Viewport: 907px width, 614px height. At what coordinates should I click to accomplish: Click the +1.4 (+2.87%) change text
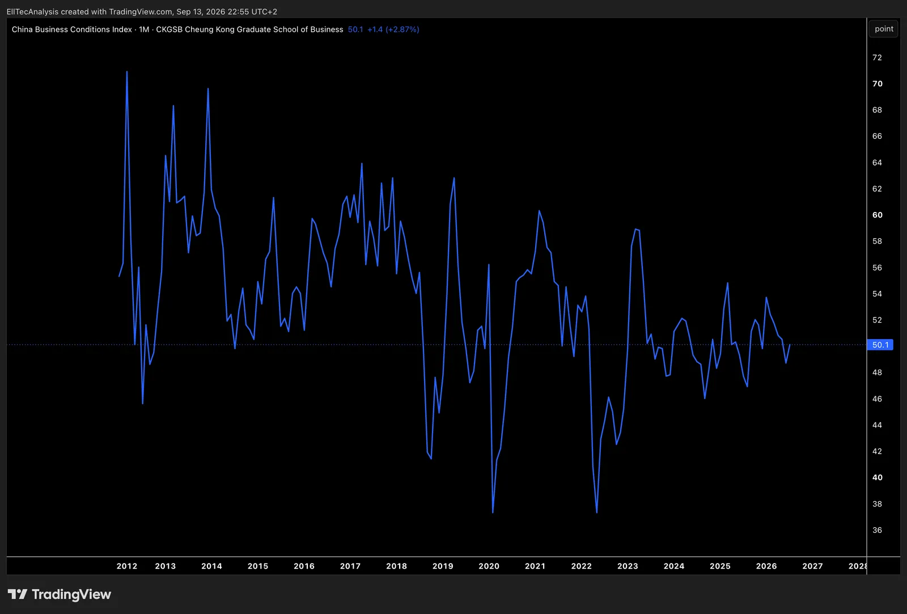point(393,29)
